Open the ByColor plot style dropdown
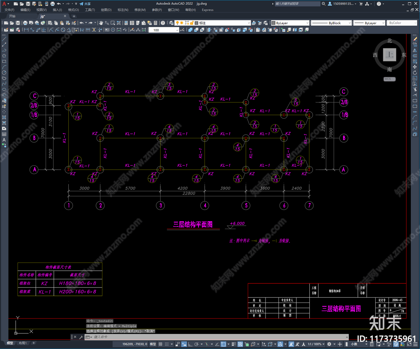 coord(402,23)
